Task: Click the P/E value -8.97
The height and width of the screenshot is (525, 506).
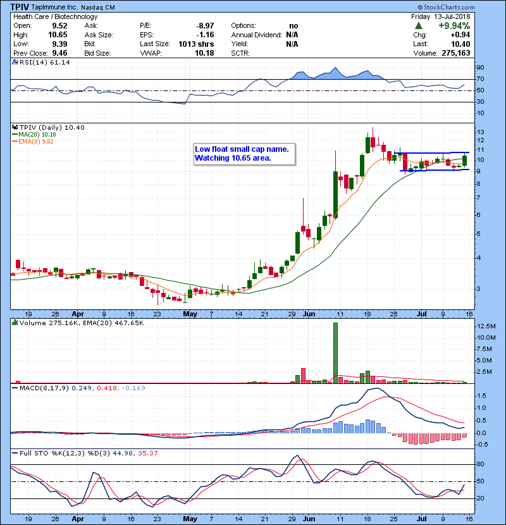Action: (205, 26)
